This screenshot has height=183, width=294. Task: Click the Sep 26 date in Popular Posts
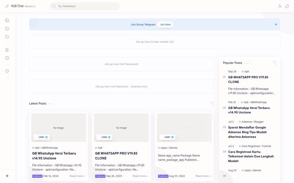[232, 72]
